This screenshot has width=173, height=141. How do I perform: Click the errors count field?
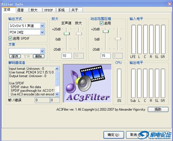coord(55,100)
